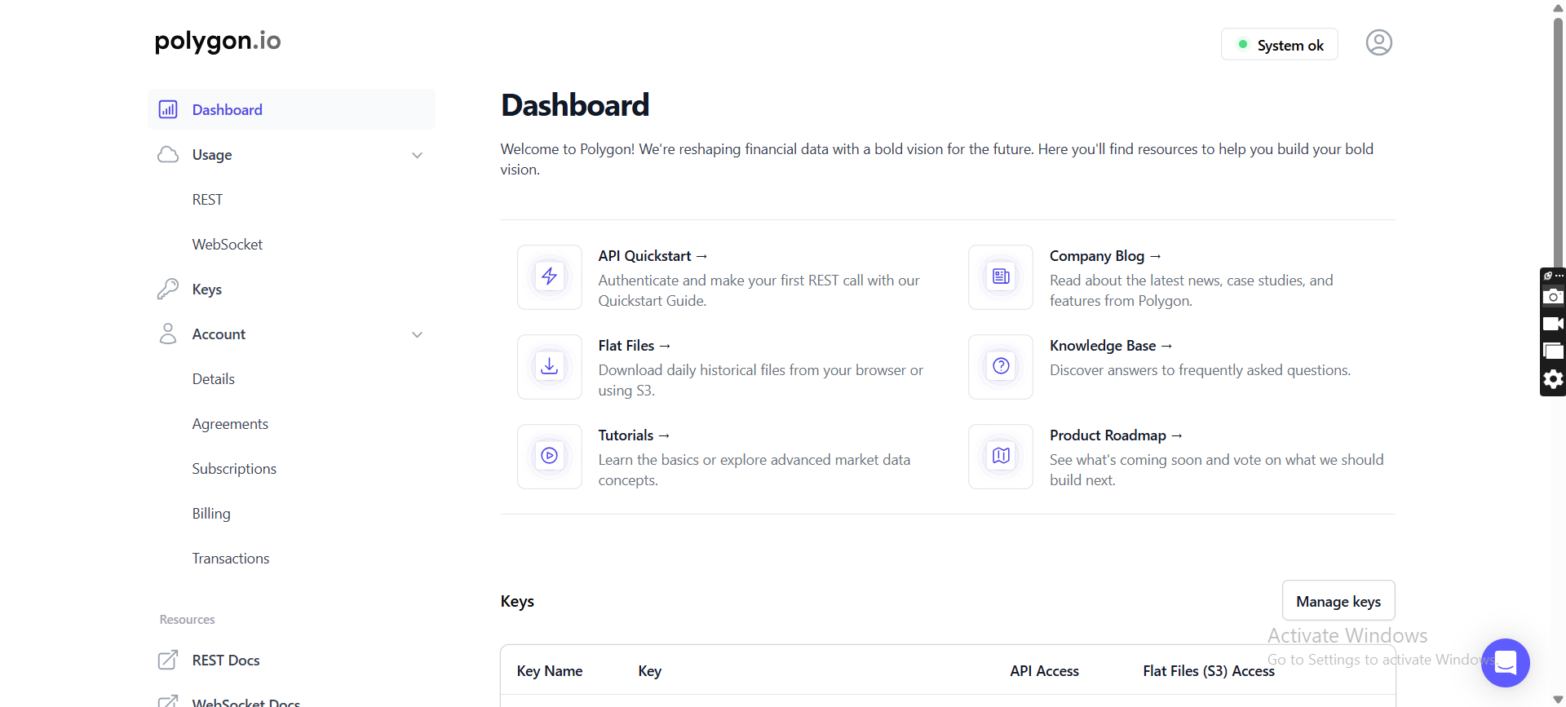Screen dimensions: 1566x707
Task: Open the chat support bubble
Action: pos(1505,662)
